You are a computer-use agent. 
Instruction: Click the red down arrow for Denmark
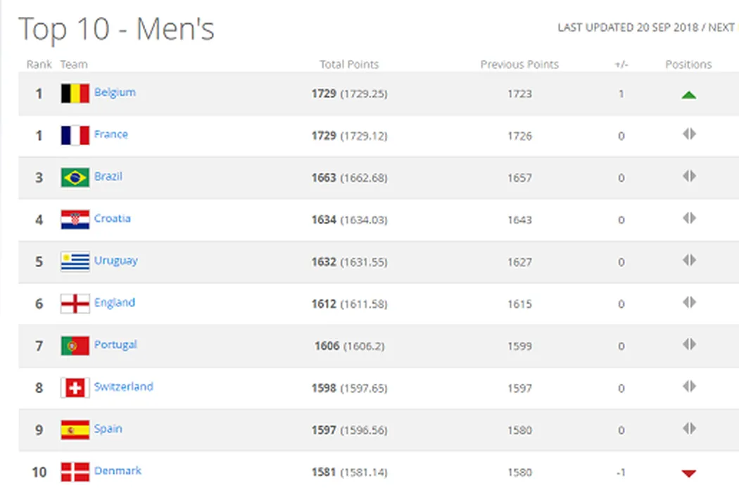(688, 473)
